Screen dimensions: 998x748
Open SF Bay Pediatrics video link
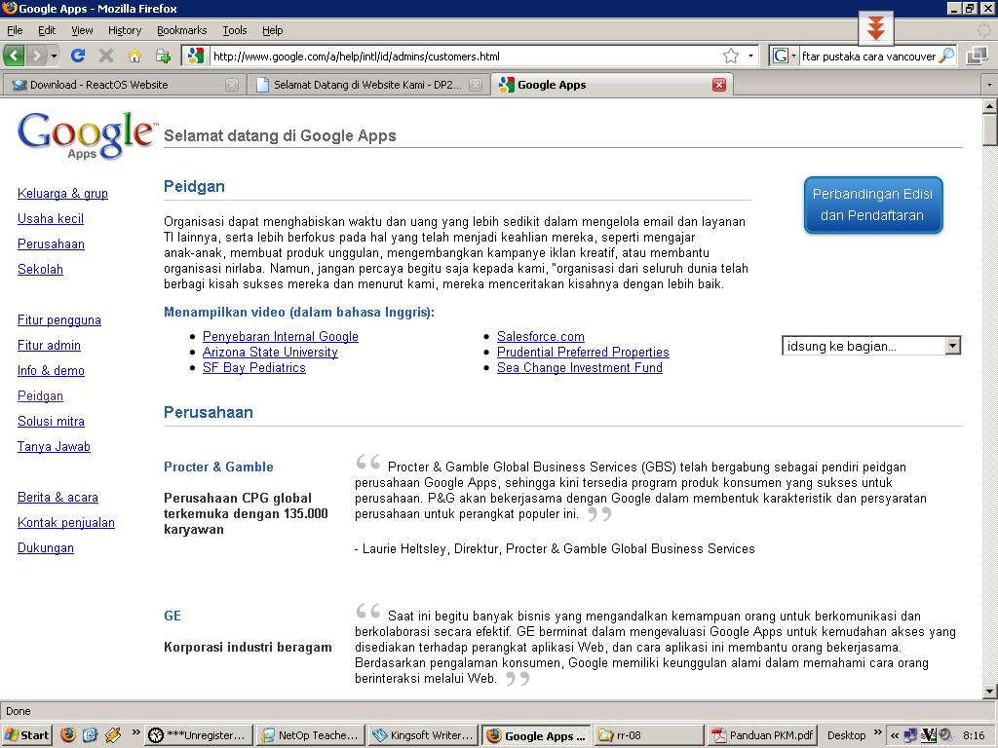point(254,367)
